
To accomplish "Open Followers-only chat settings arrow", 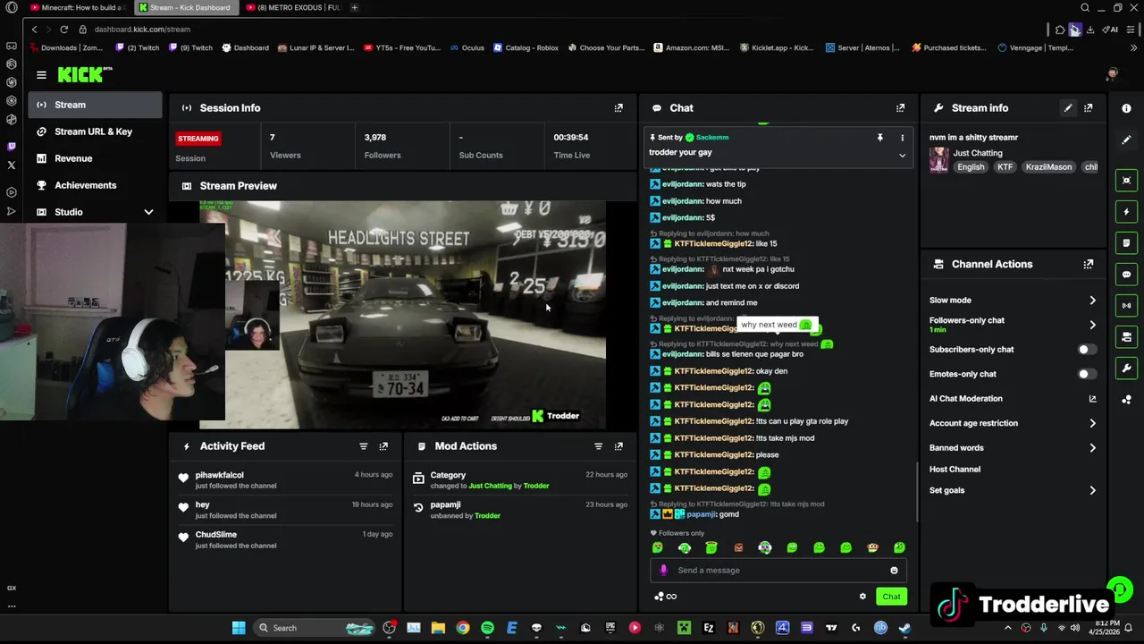I will click(x=1092, y=325).
